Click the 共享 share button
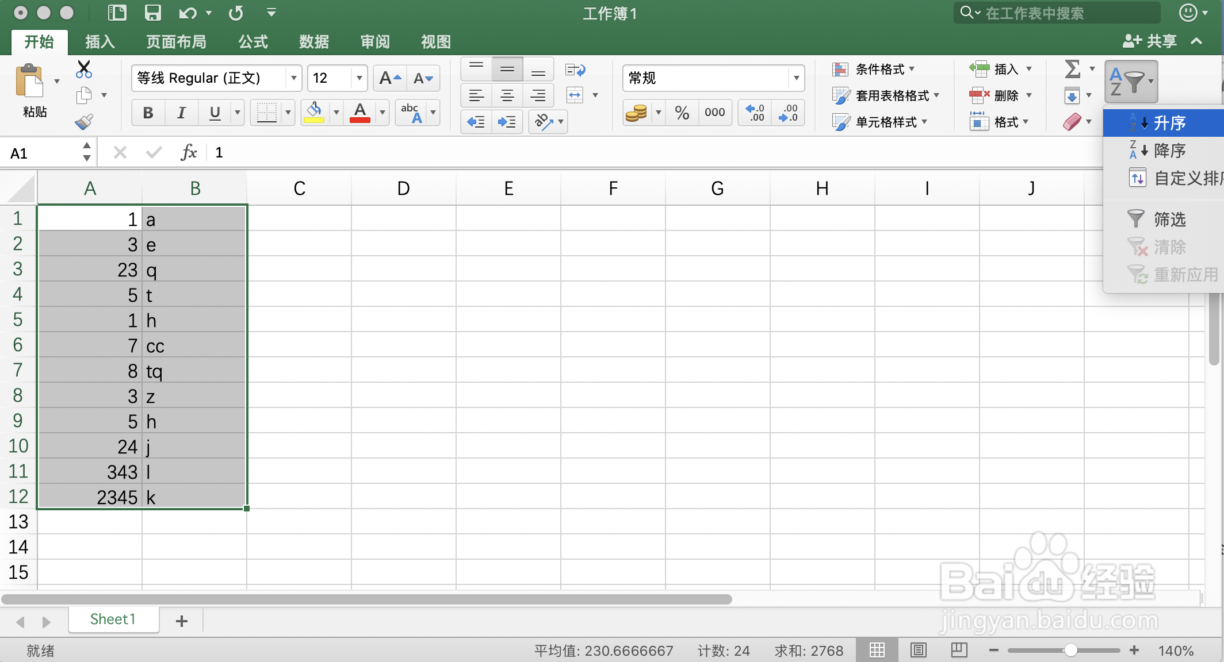Screen dimensions: 1224x662 click(x=1150, y=41)
